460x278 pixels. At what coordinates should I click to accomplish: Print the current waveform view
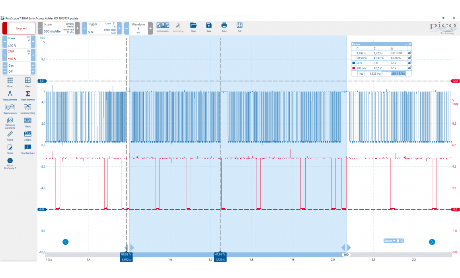coord(224,27)
